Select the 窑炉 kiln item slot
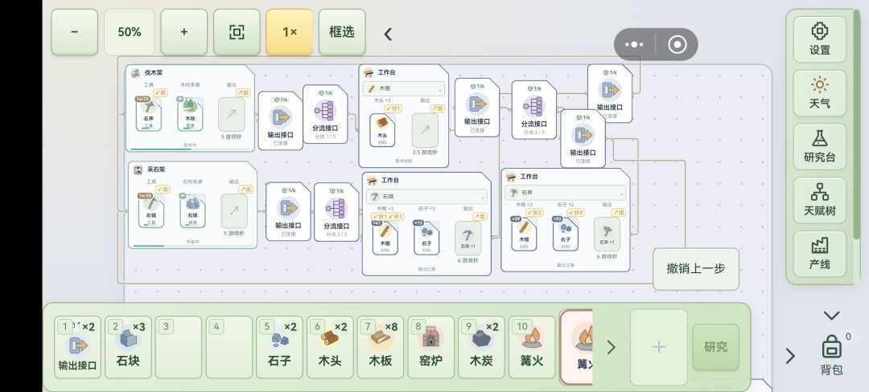This screenshot has width=869, height=392. (430, 347)
